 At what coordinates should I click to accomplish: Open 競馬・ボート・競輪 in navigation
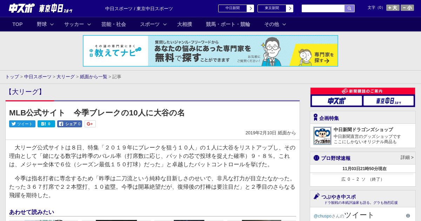coord(228,24)
